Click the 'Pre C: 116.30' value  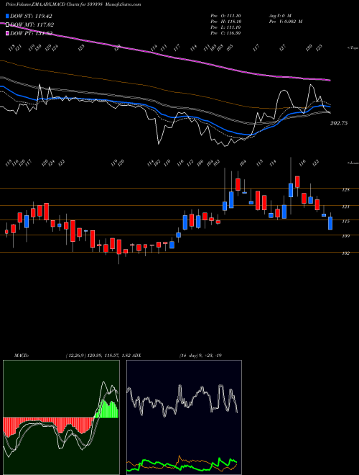click(x=225, y=33)
